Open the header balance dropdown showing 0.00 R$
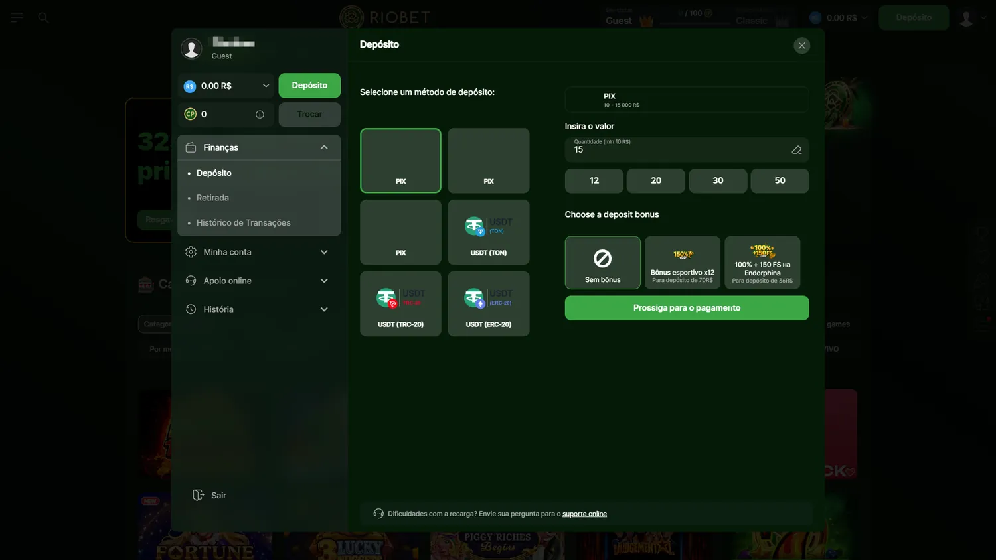This screenshot has height=560, width=996. (839, 18)
